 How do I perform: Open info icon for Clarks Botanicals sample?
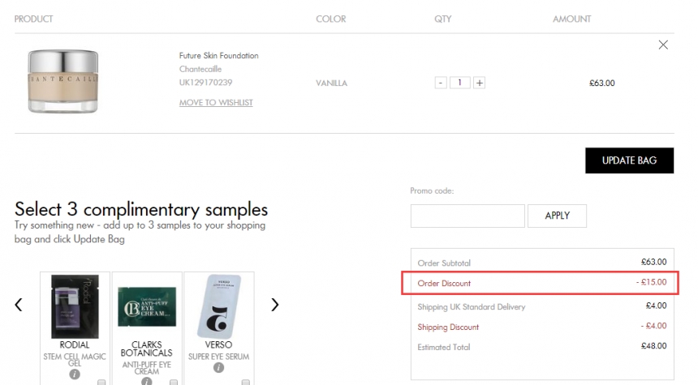[x=146, y=379]
